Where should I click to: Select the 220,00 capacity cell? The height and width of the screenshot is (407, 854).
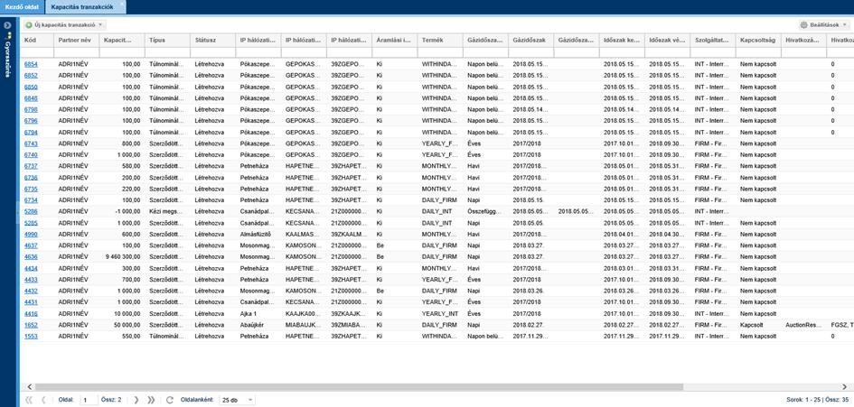tap(123, 189)
